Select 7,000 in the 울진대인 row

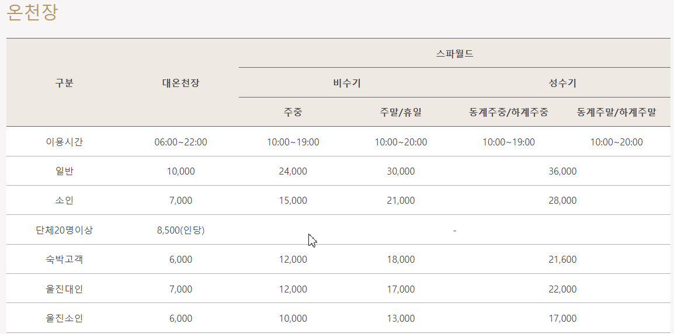[x=180, y=289]
